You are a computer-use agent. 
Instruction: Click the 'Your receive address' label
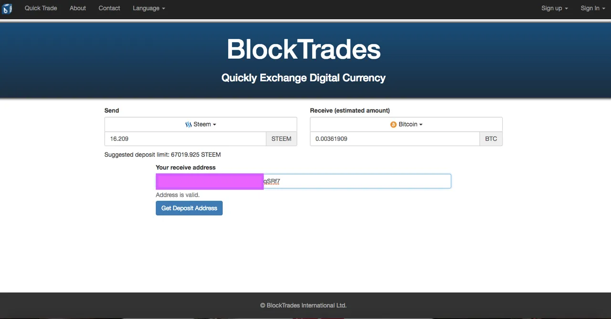coord(186,168)
